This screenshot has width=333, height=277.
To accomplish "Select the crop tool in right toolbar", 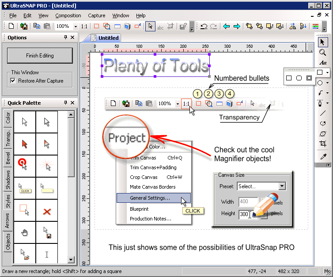I will click(x=323, y=144).
